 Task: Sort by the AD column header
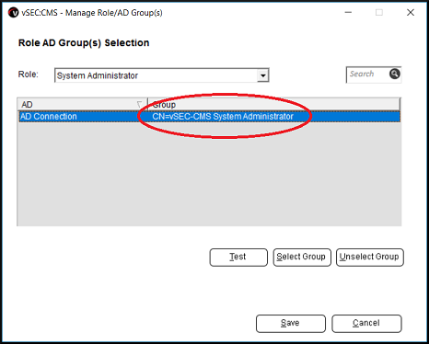point(82,105)
